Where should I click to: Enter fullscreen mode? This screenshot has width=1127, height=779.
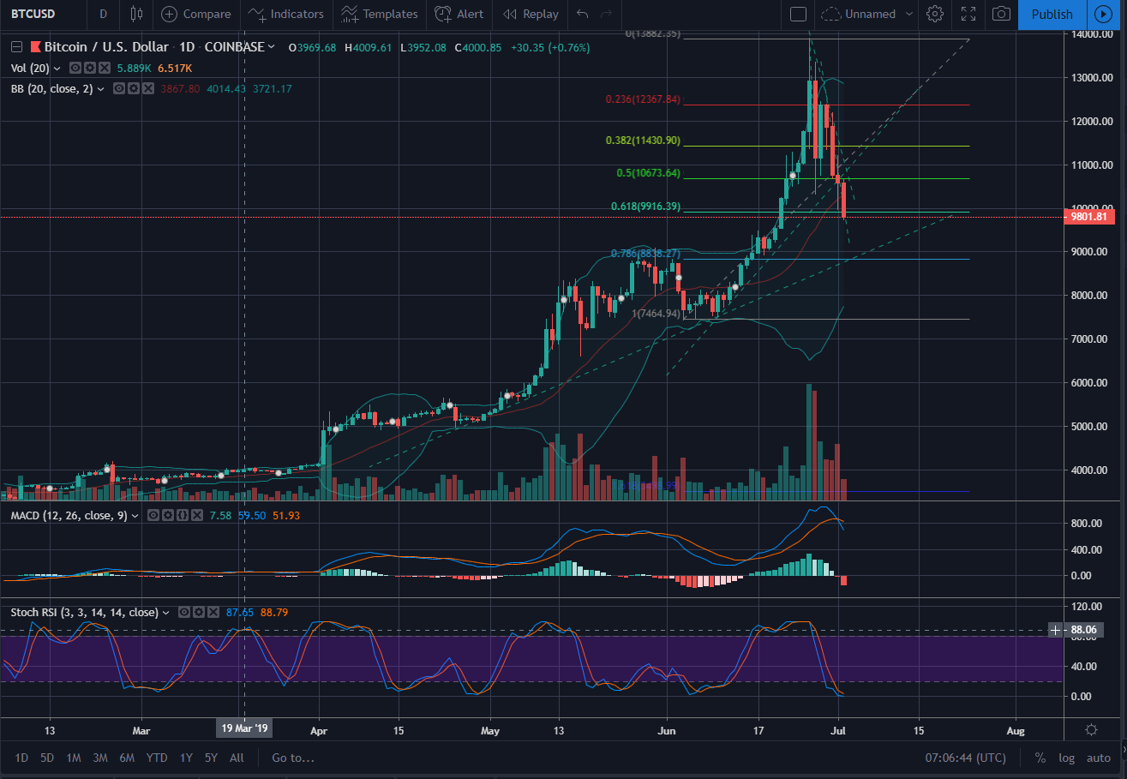pyautogui.click(x=968, y=14)
